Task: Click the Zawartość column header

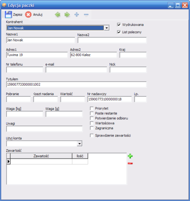Action: 41,156
